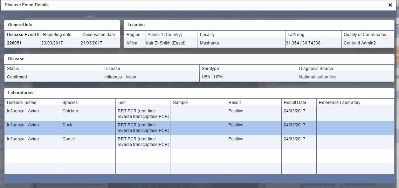
Task: Click the Result column header
Action: click(x=254, y=103)
